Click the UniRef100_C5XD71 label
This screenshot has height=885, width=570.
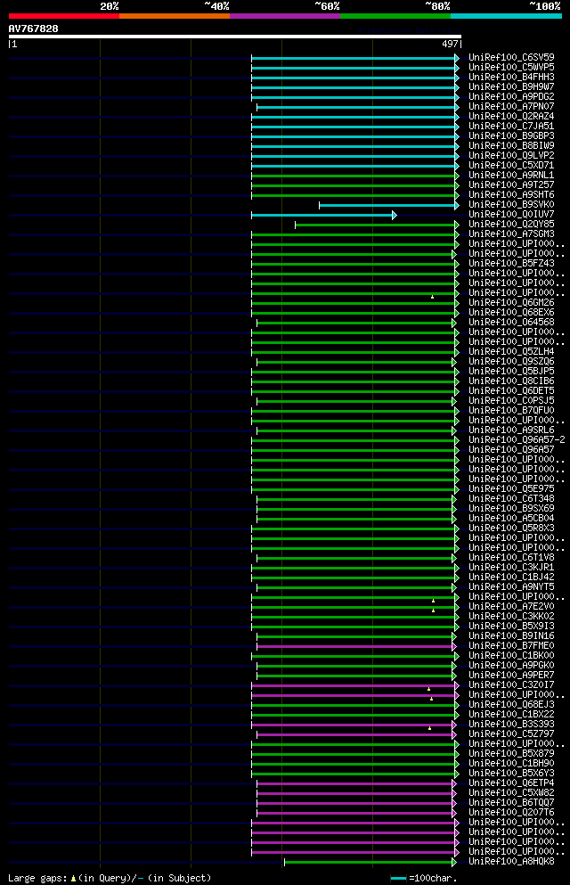[511, 166]
